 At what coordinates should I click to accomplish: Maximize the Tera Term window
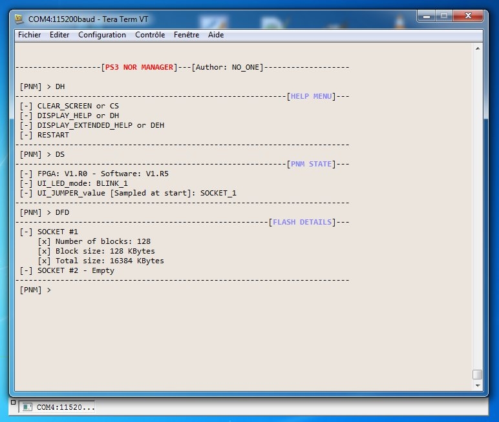[444, 16]
